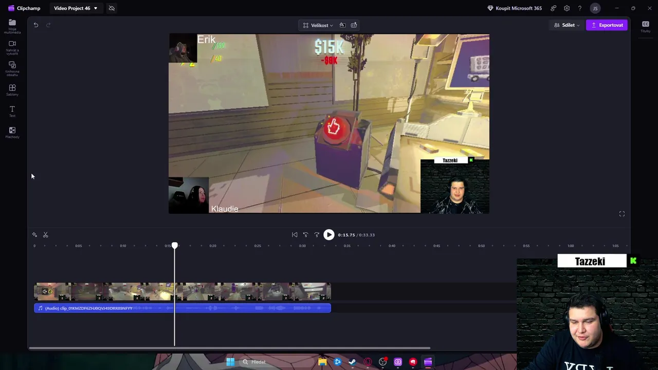658x370 pixels.
Task: Open the Text tool panel
Action: coord(12,111)
